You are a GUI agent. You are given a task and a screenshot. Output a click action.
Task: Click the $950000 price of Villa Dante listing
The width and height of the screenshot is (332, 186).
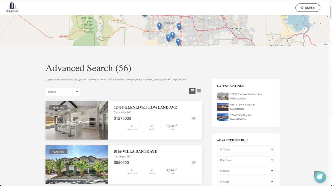pyautogui.click(x=121, y=163)
